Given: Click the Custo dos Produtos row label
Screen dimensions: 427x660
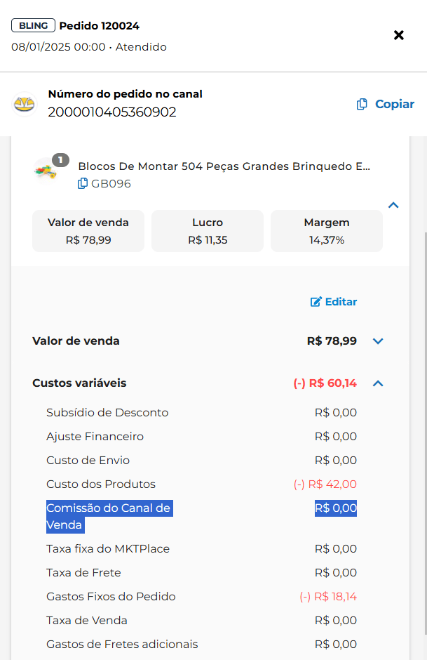Looking at the screenshot, I should (x=101, y=484).
